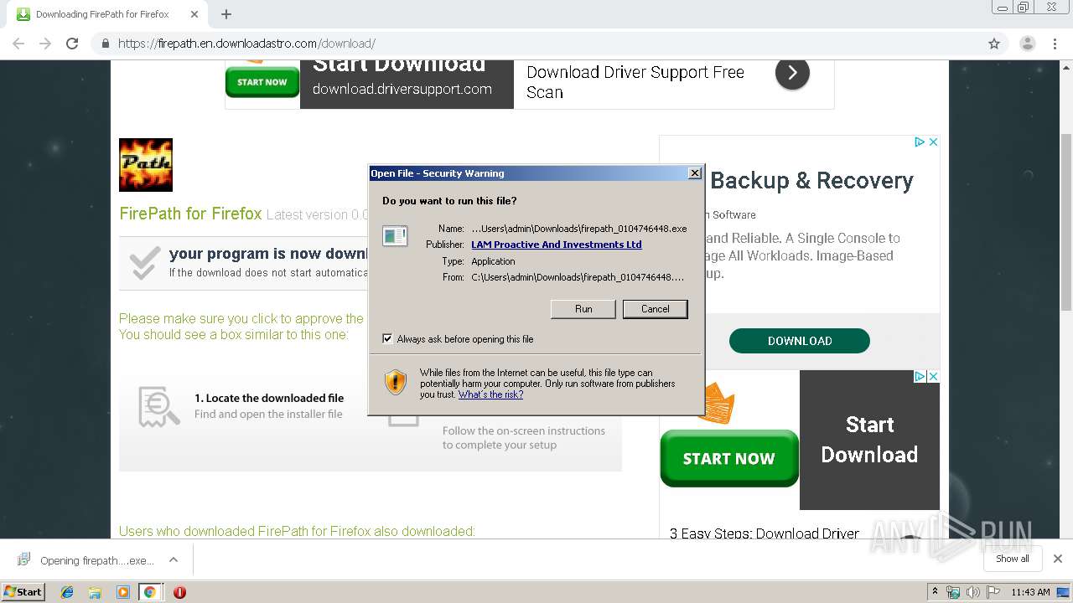
Task: Click Show all downloads
Action: [x=1012, y=559]
